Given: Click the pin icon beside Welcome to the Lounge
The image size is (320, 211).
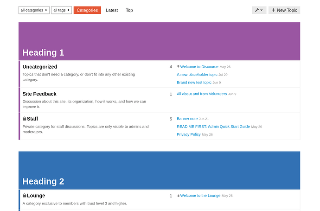Looking at the screenshot, I should [178, 196].
